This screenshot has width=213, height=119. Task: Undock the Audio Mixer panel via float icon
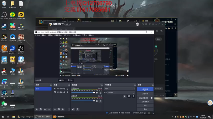(x=101, y=85)
